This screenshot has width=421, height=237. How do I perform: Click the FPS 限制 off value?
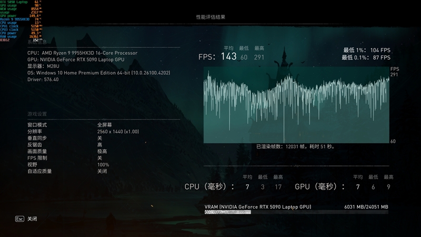tap(99, 158)
